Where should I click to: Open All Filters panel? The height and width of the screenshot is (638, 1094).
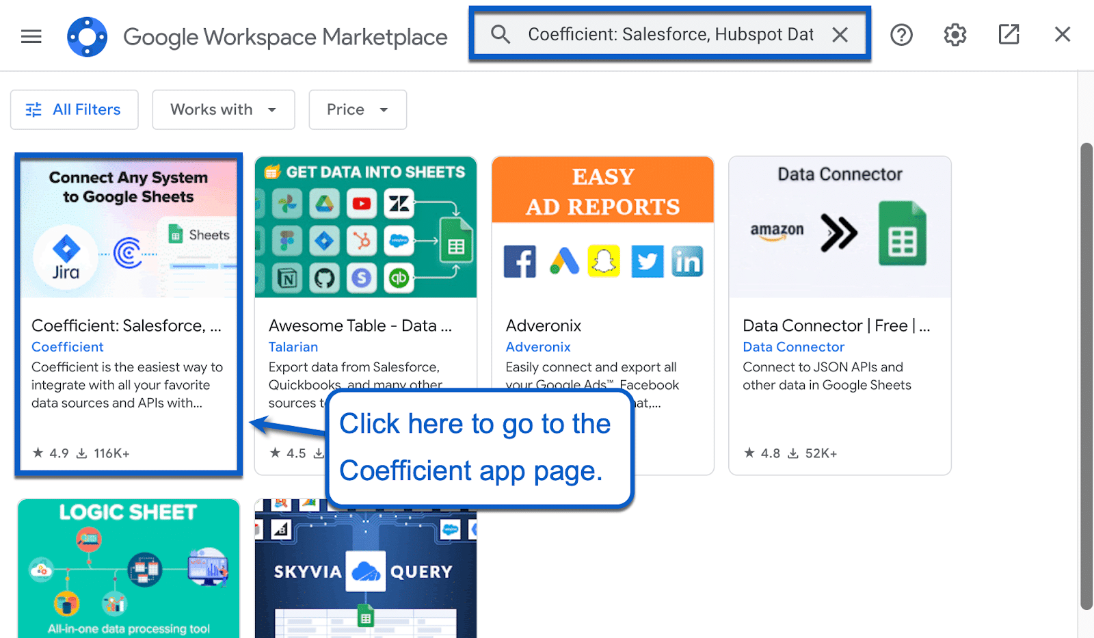click(x=75, y=109)
